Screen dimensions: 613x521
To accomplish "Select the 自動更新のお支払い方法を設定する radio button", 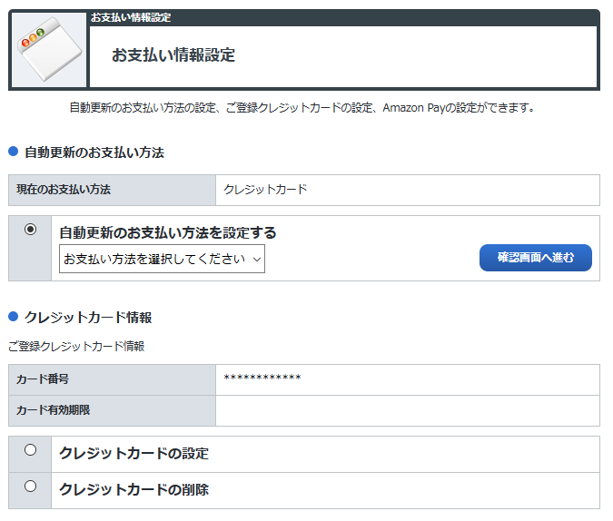I will (31, 229).
